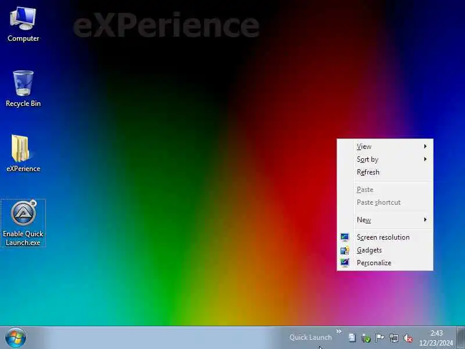Click the Safely Remove Hardware tray icon

point(366,338)
